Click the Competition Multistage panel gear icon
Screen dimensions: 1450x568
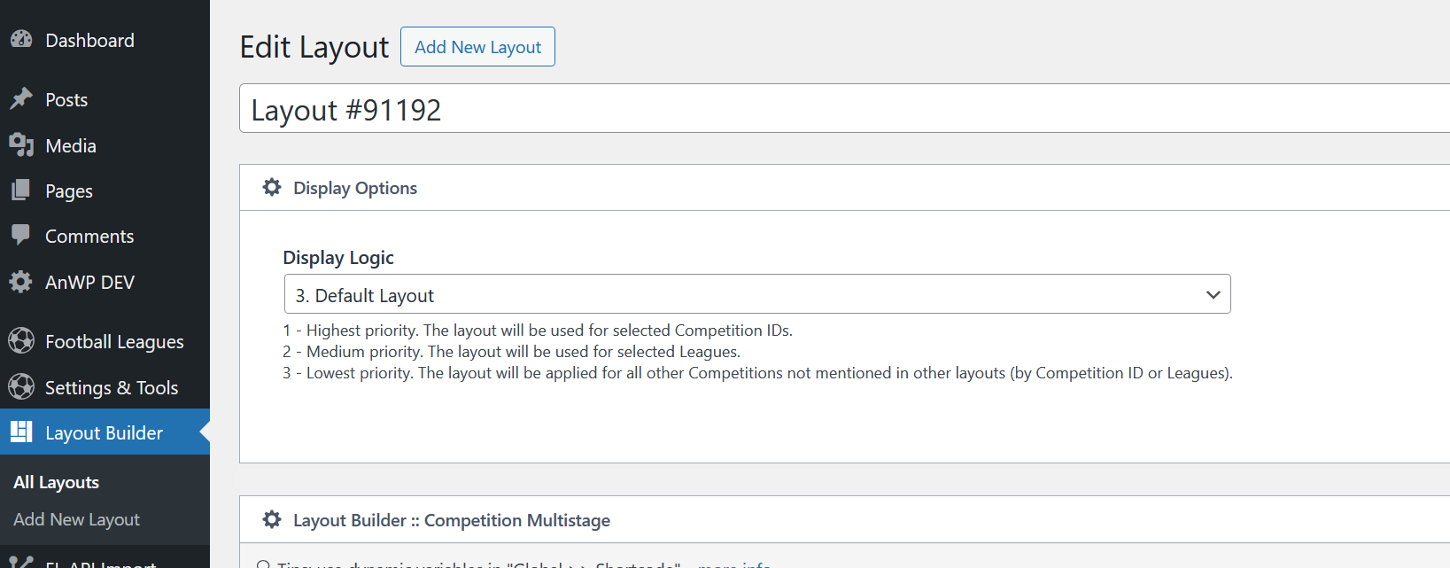272,519
